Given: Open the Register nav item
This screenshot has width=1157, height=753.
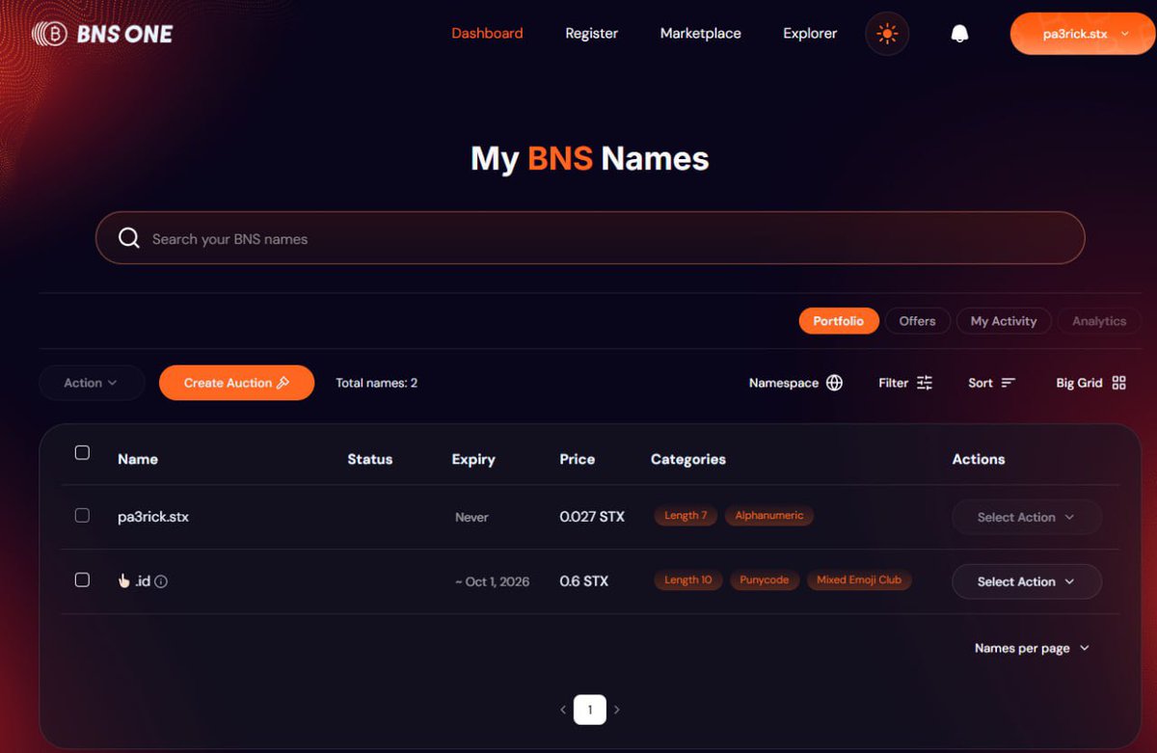Looking at the screenshot, I should coord(591,34).
